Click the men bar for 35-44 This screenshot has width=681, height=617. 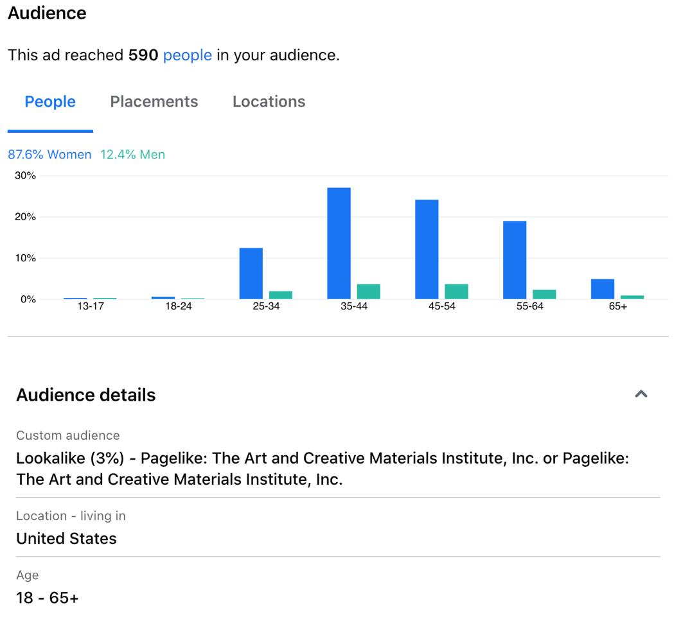[368, 291]
